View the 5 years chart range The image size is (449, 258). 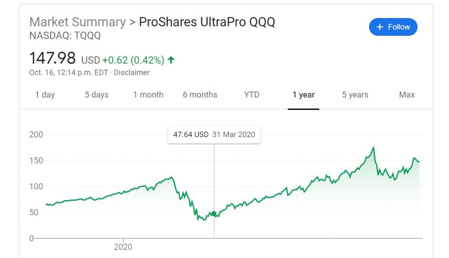(355, 95)
